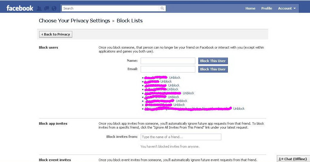The image size is (310, 162).
Task: Click the Block users section label
Action: (48, 47)
